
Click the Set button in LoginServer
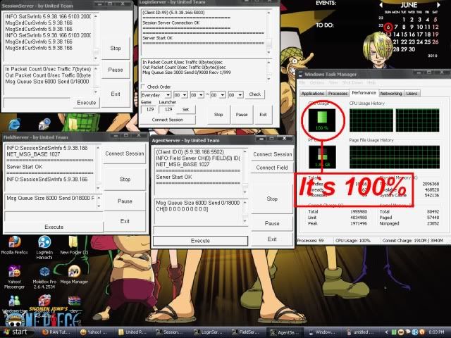(x=185, y=109)
